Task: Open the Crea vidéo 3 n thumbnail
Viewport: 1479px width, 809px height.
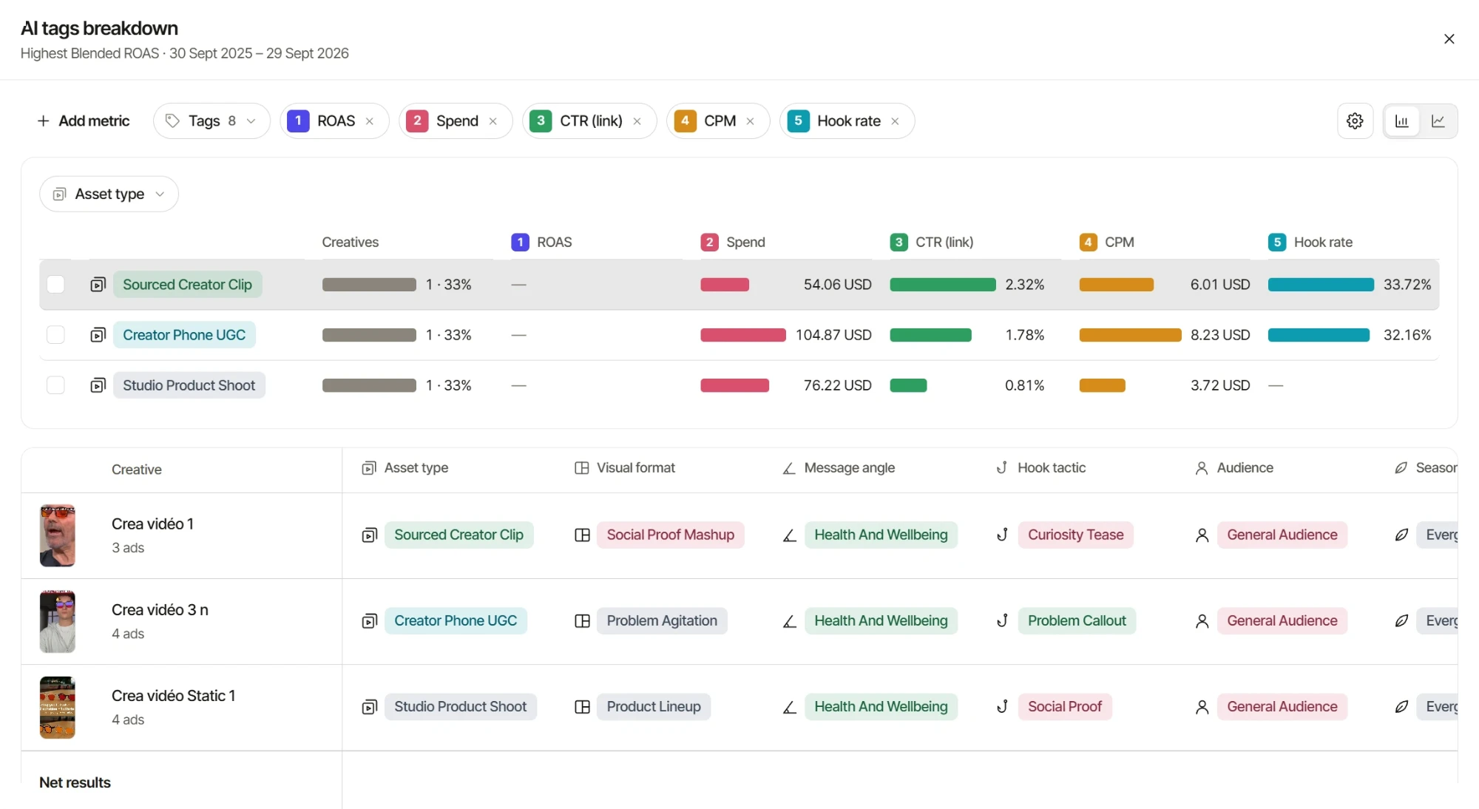Action: (x=58, y=621)
